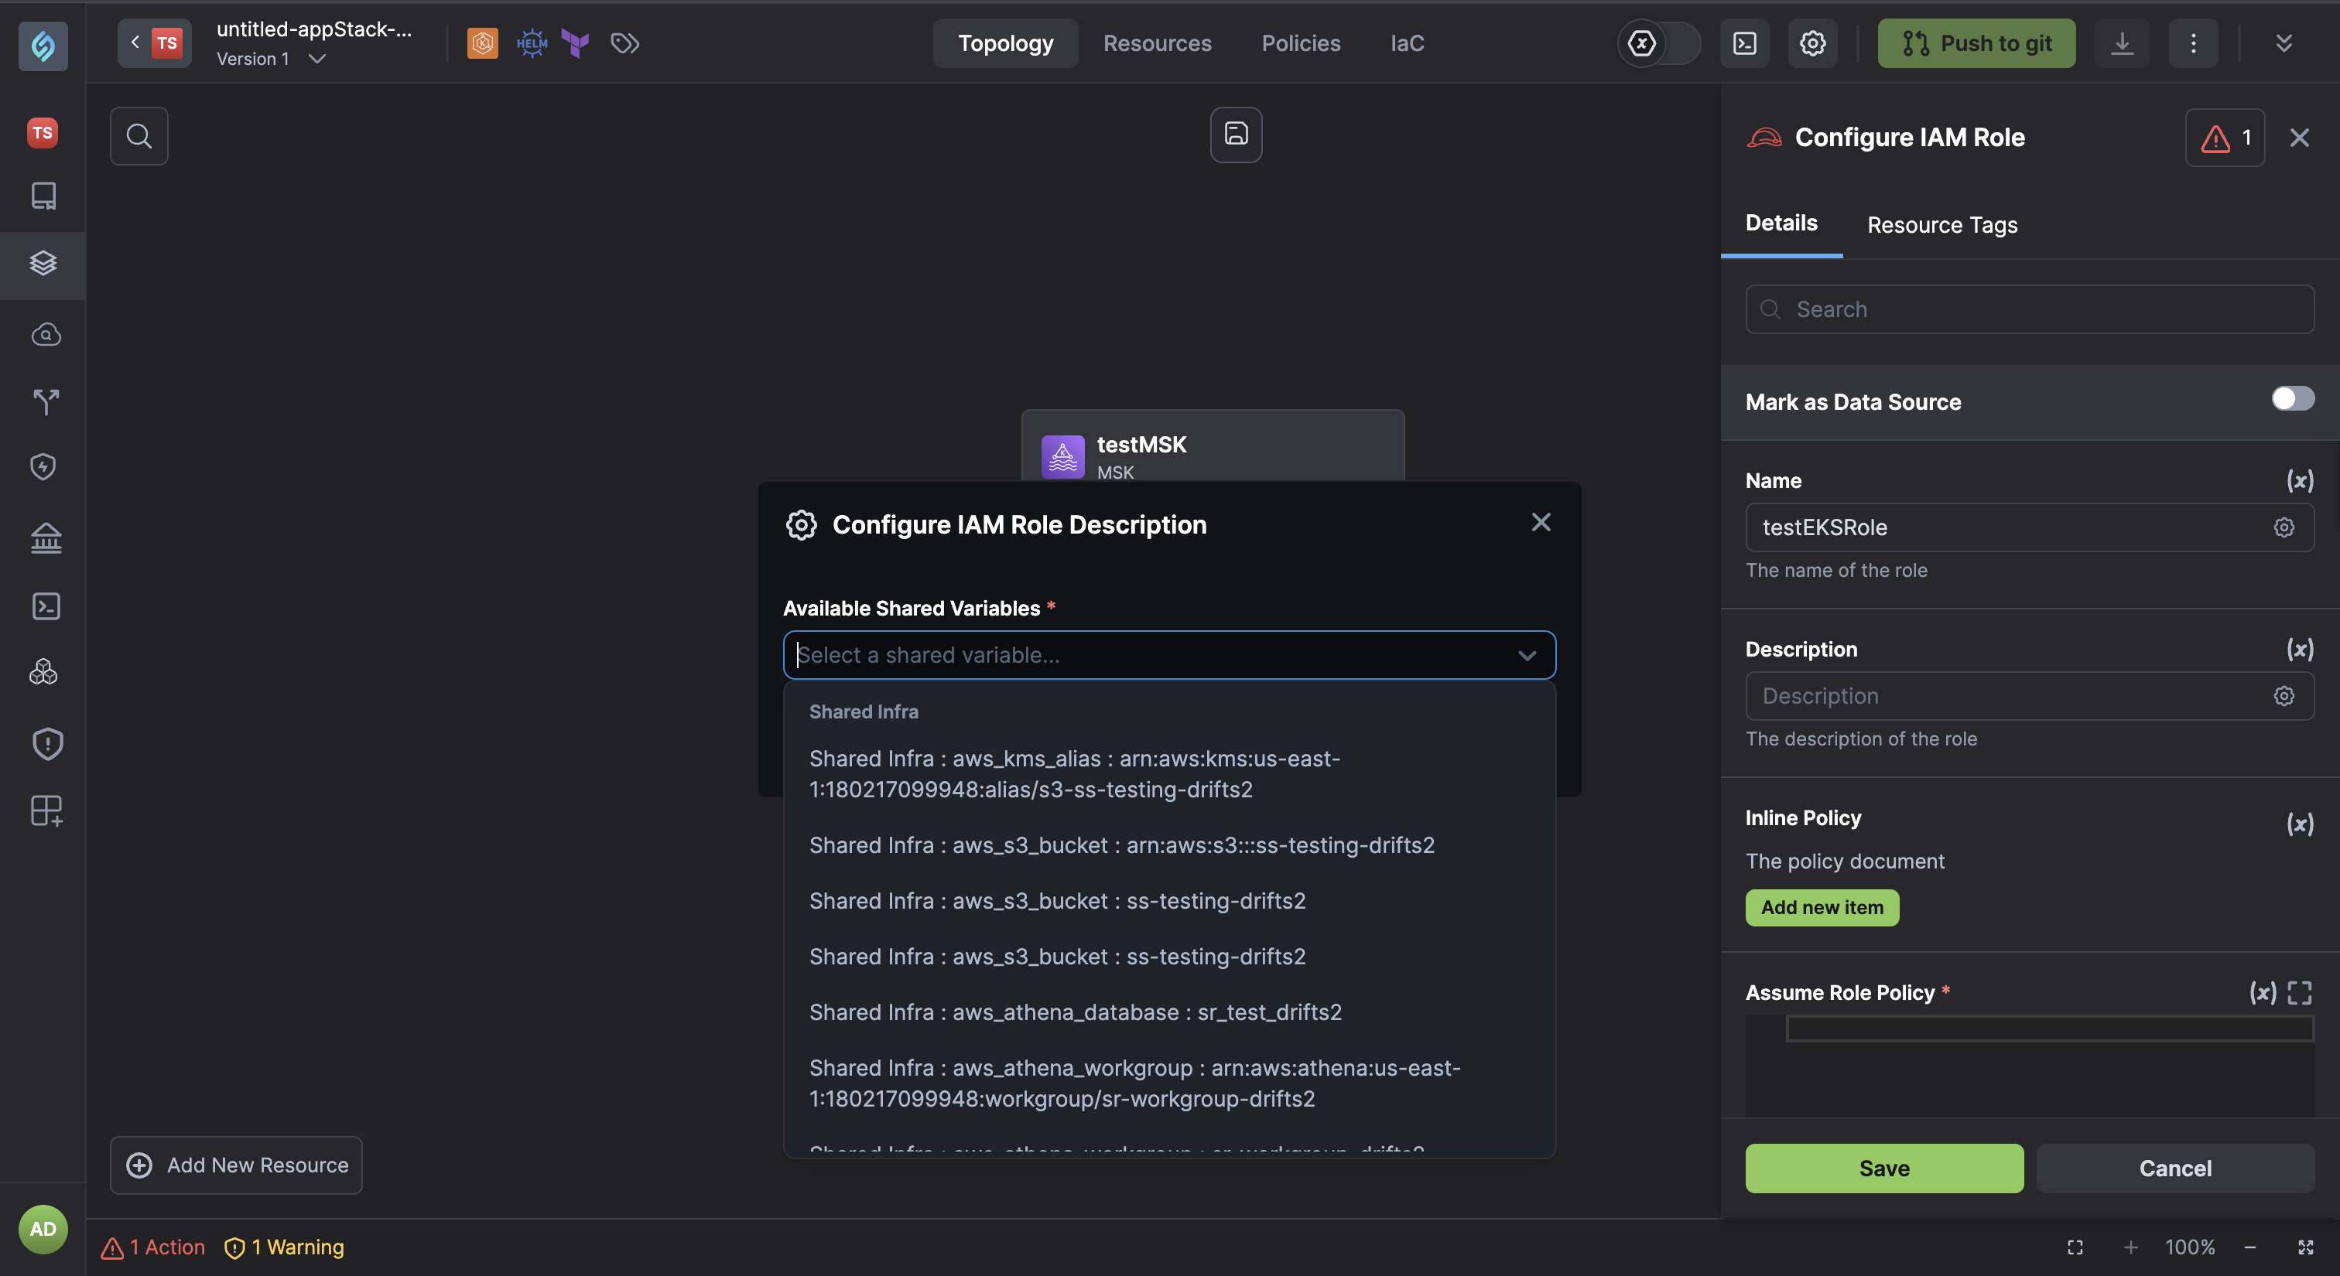Switch to the Resources tab

(x=1156, y=43)
